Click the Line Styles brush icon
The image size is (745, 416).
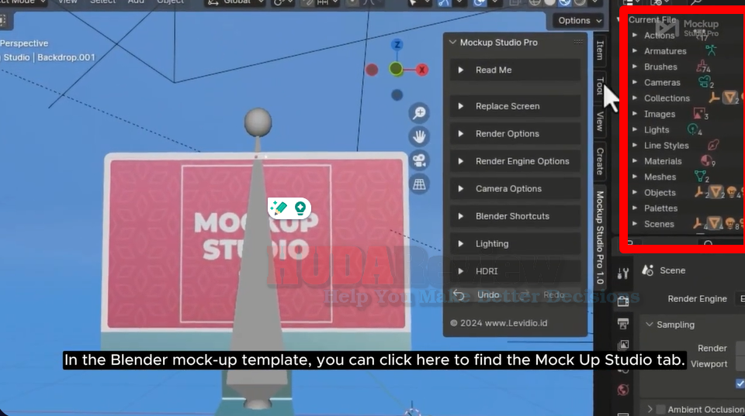(x=713, y=145)
